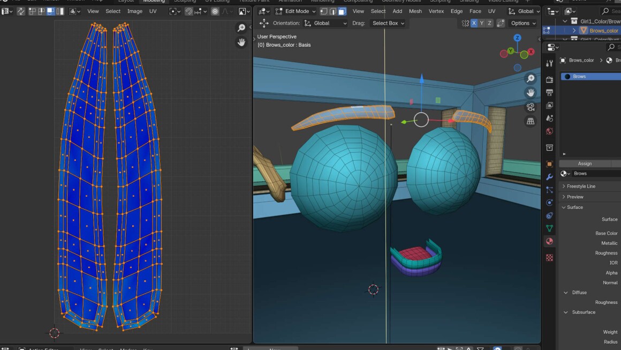Open the Output properties tab
Image resolution: width=621 pixels, height=350 pixels.
[x=549, y=93]
